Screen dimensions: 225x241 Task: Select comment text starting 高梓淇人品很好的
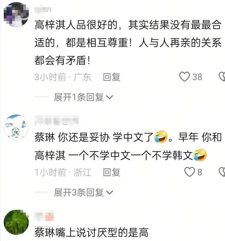pyautogui.click(x=128, y=43)
